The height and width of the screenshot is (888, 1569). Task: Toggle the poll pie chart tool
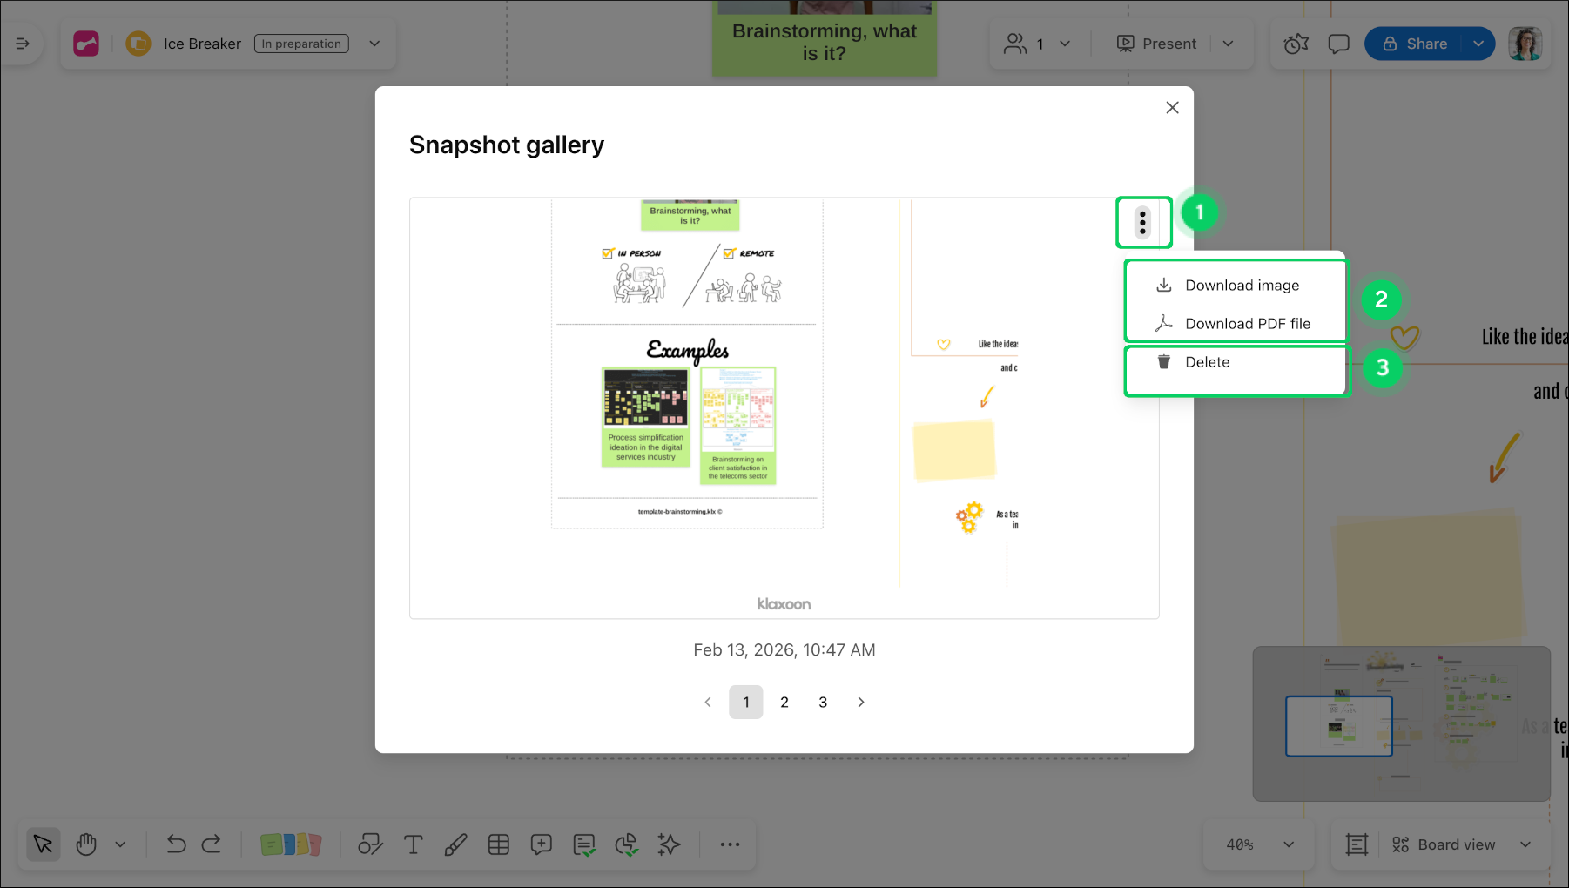coord(626,844)
